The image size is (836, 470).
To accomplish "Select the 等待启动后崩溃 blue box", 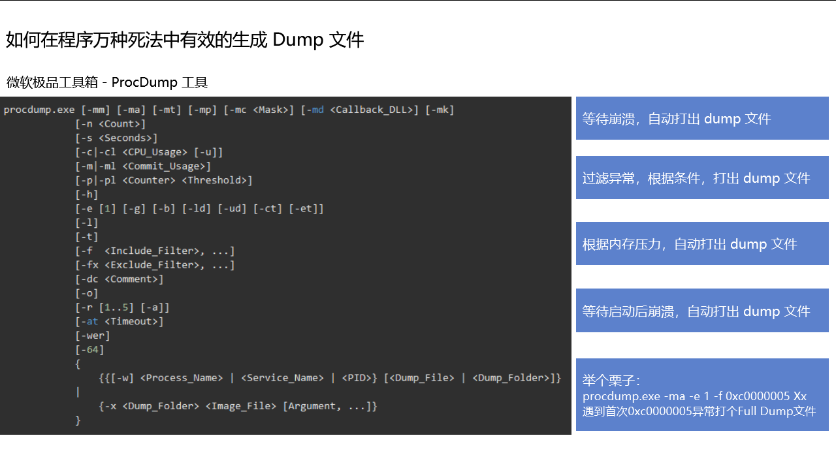I will [701, 311].
